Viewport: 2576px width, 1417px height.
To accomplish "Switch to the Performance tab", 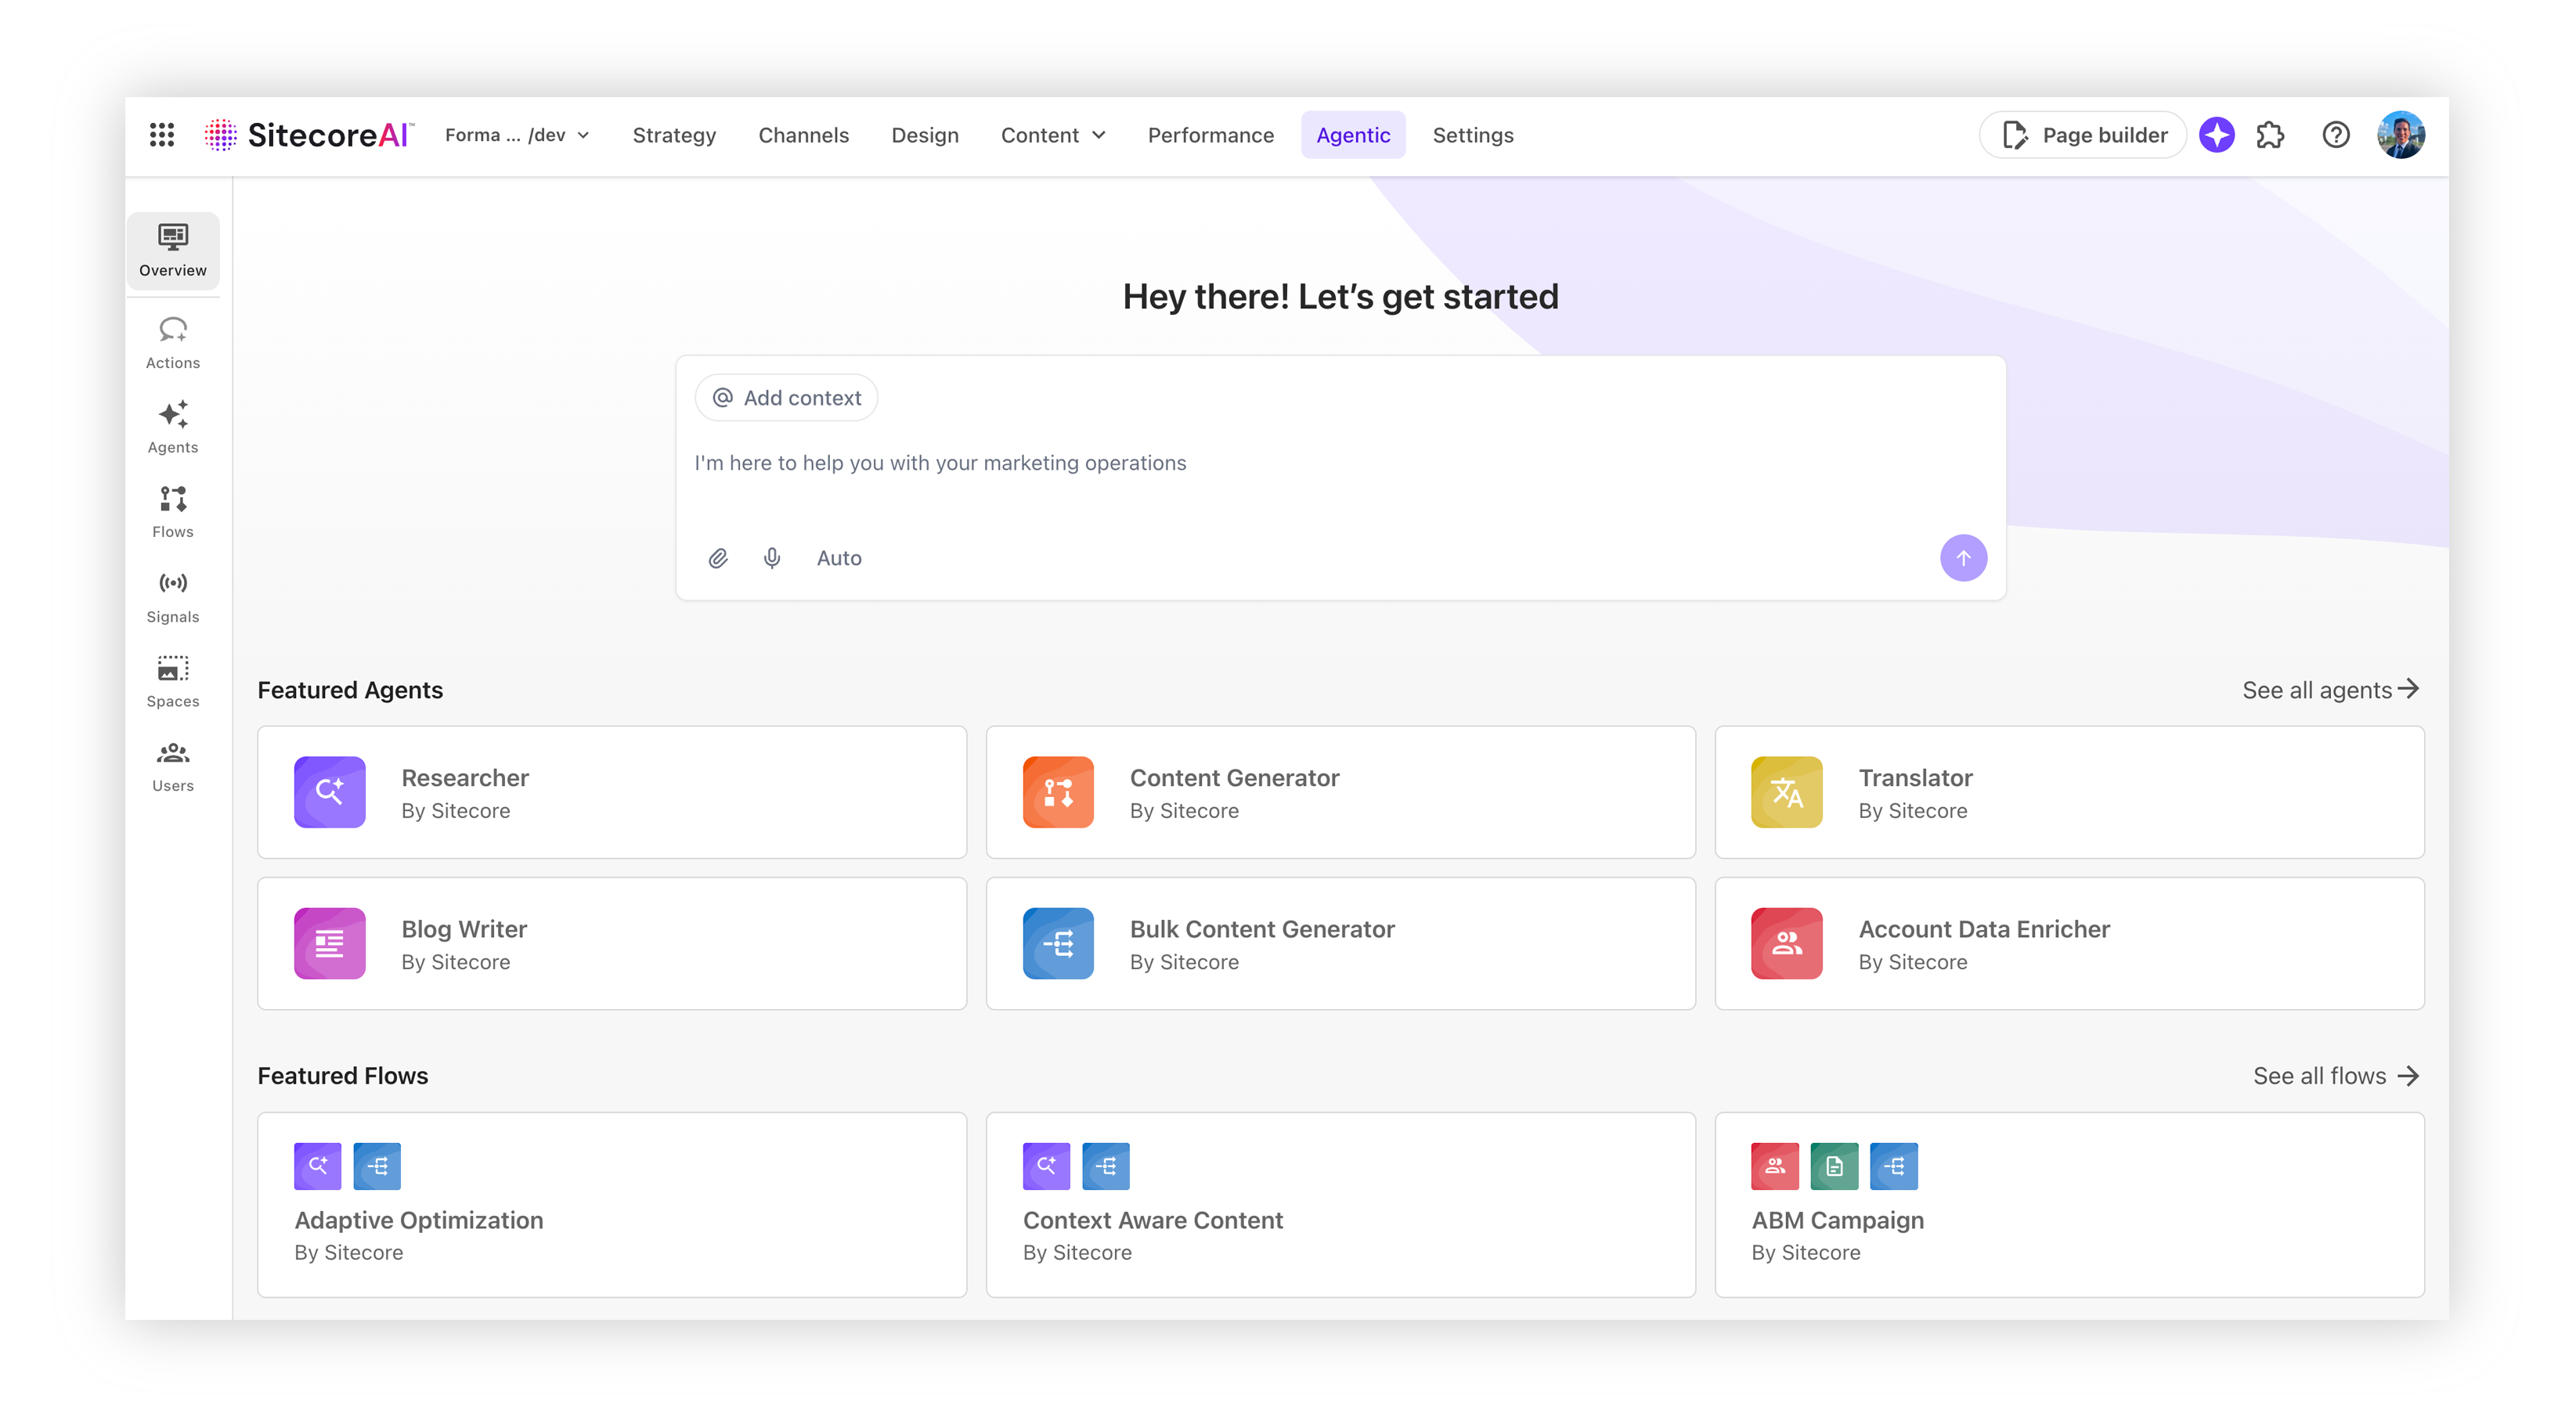I will coord(1210,135).
